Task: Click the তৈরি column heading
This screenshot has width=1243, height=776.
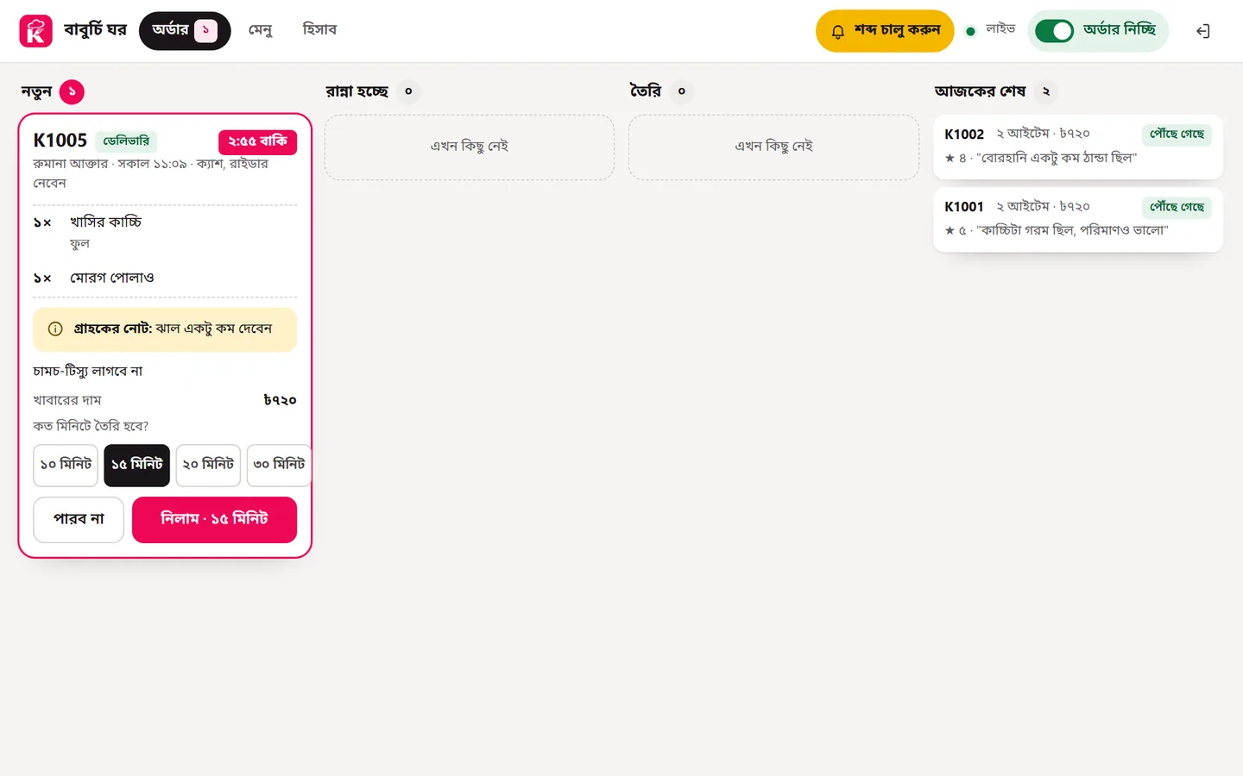Action: tap(646, 91)
